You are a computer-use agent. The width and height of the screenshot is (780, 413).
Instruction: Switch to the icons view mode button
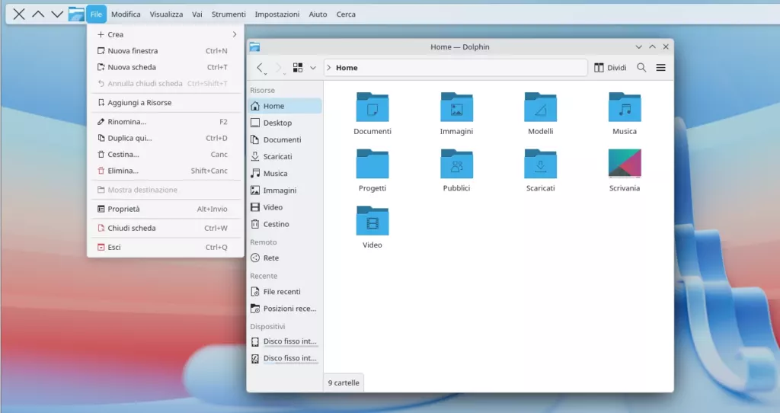coord(298,68)
